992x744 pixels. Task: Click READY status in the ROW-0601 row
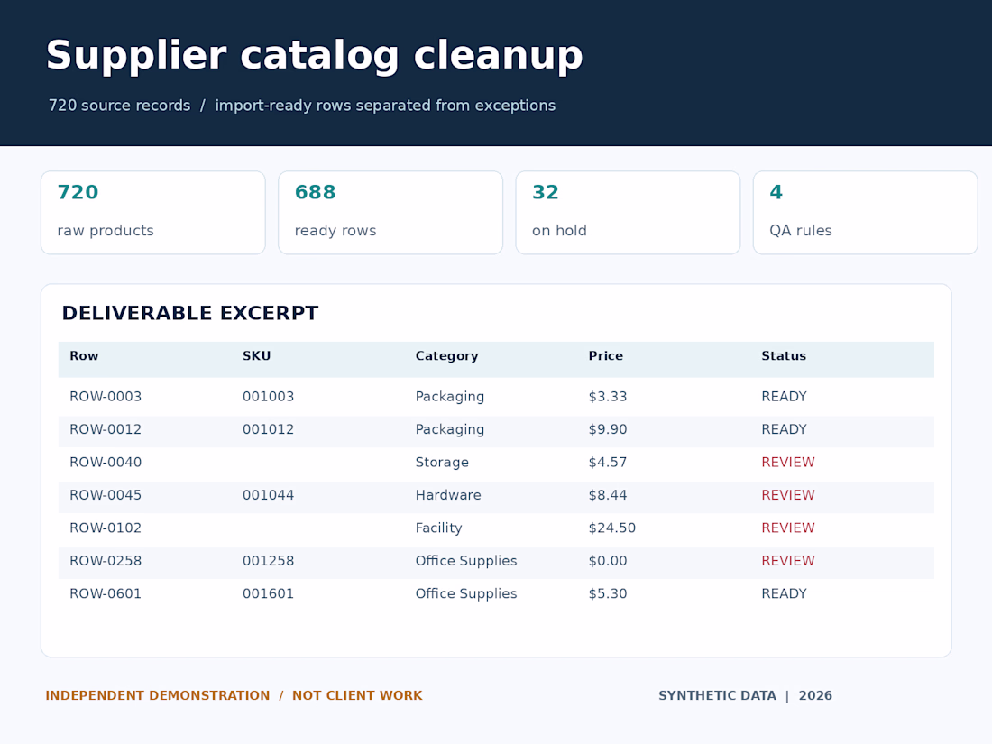tap(784, 594)
